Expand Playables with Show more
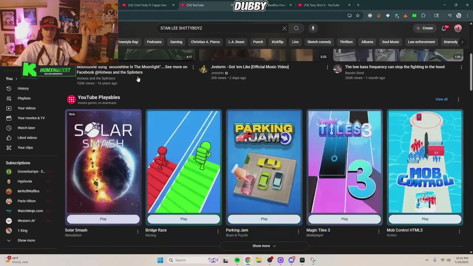 pyautogui.click(x=264, y=246)
